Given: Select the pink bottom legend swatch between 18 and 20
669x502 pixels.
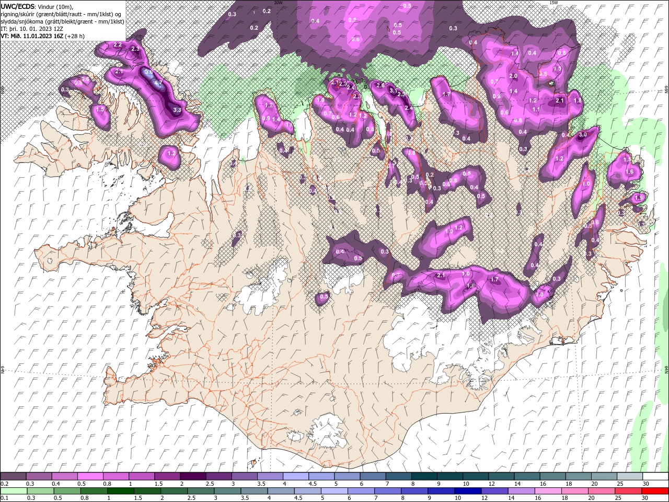Looking at the screenshot, I should (x=576, y=490).
